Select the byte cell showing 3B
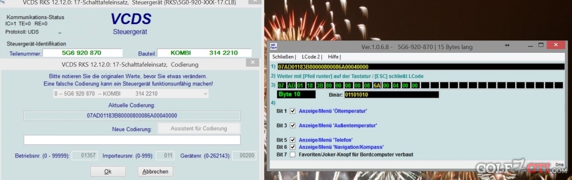This screenshot has height=180, width=572. [320, 85]
